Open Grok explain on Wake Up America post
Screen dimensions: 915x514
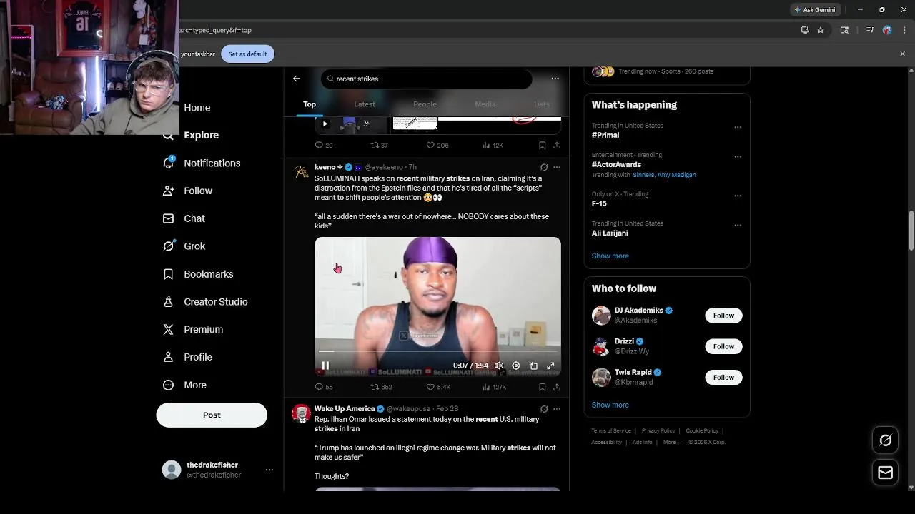point(544,409)
